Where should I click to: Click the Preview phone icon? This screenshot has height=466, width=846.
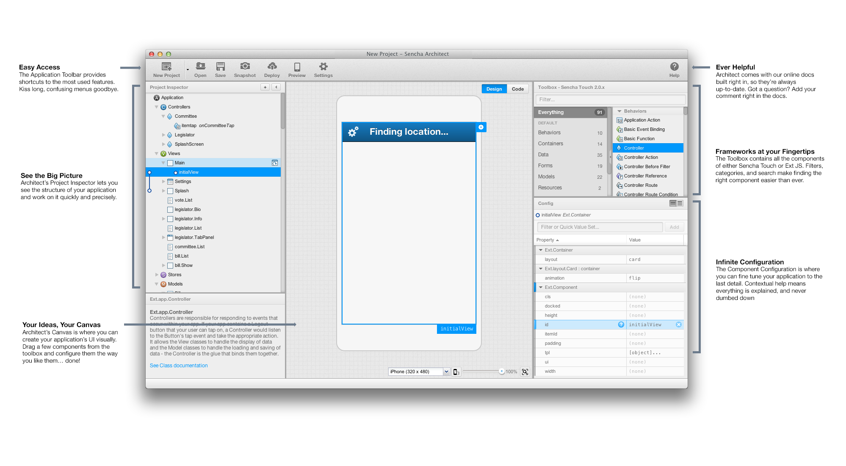(x=297, y=67)
